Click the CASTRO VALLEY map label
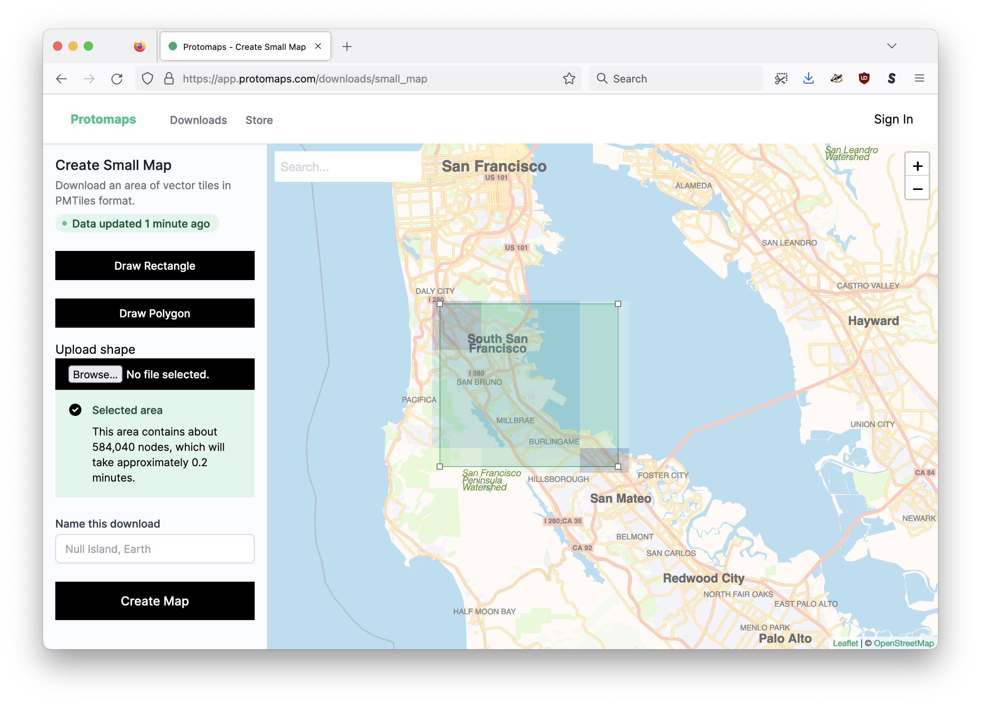Image resolution: width=981 pixels, height=706 pixels. point(868,285)
